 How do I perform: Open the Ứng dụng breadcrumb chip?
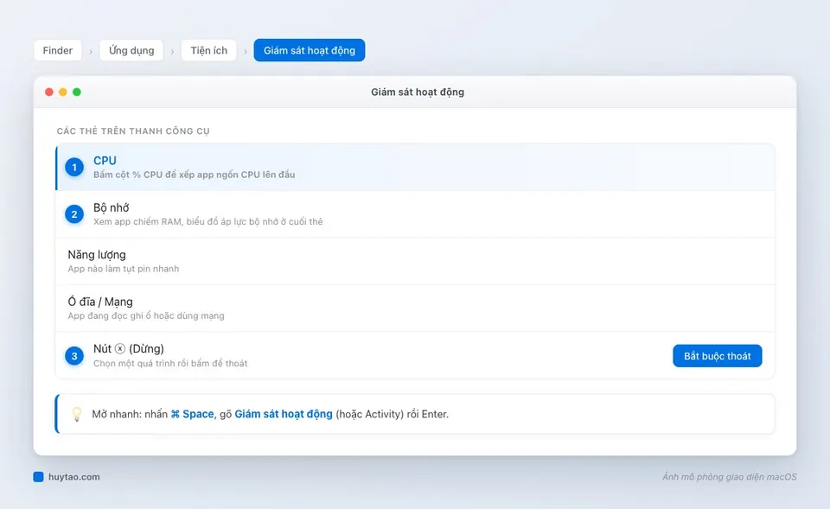131,50
